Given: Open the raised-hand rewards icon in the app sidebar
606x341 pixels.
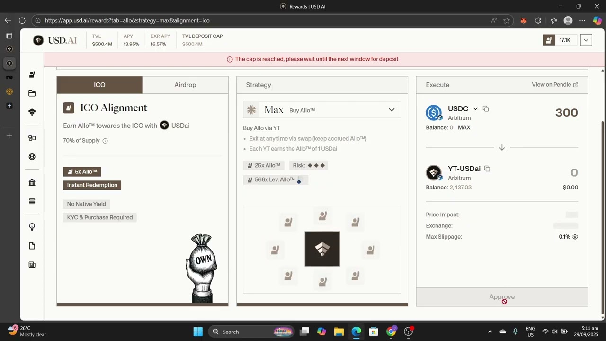Looking at the screenshot, I should (x=32, y=74).
